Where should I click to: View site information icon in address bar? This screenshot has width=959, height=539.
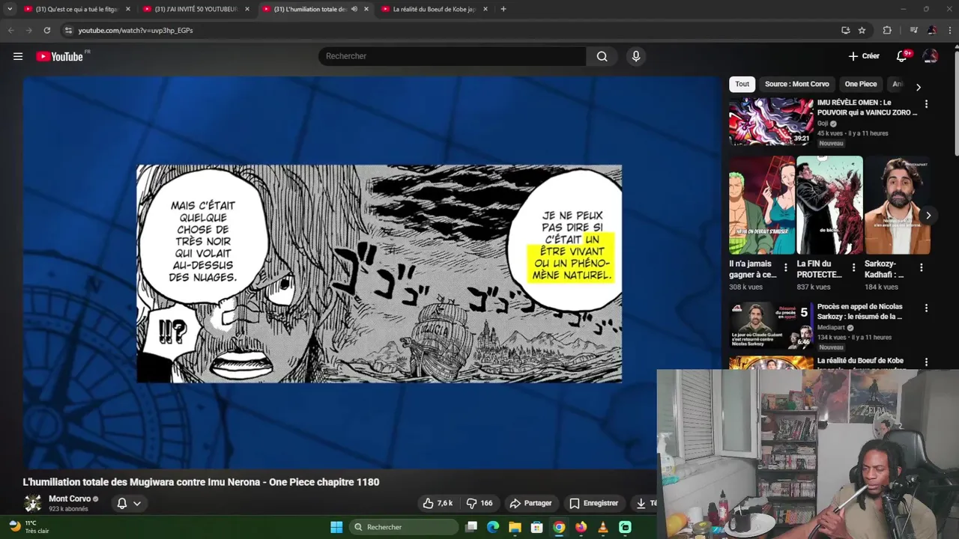coord(68,30)
